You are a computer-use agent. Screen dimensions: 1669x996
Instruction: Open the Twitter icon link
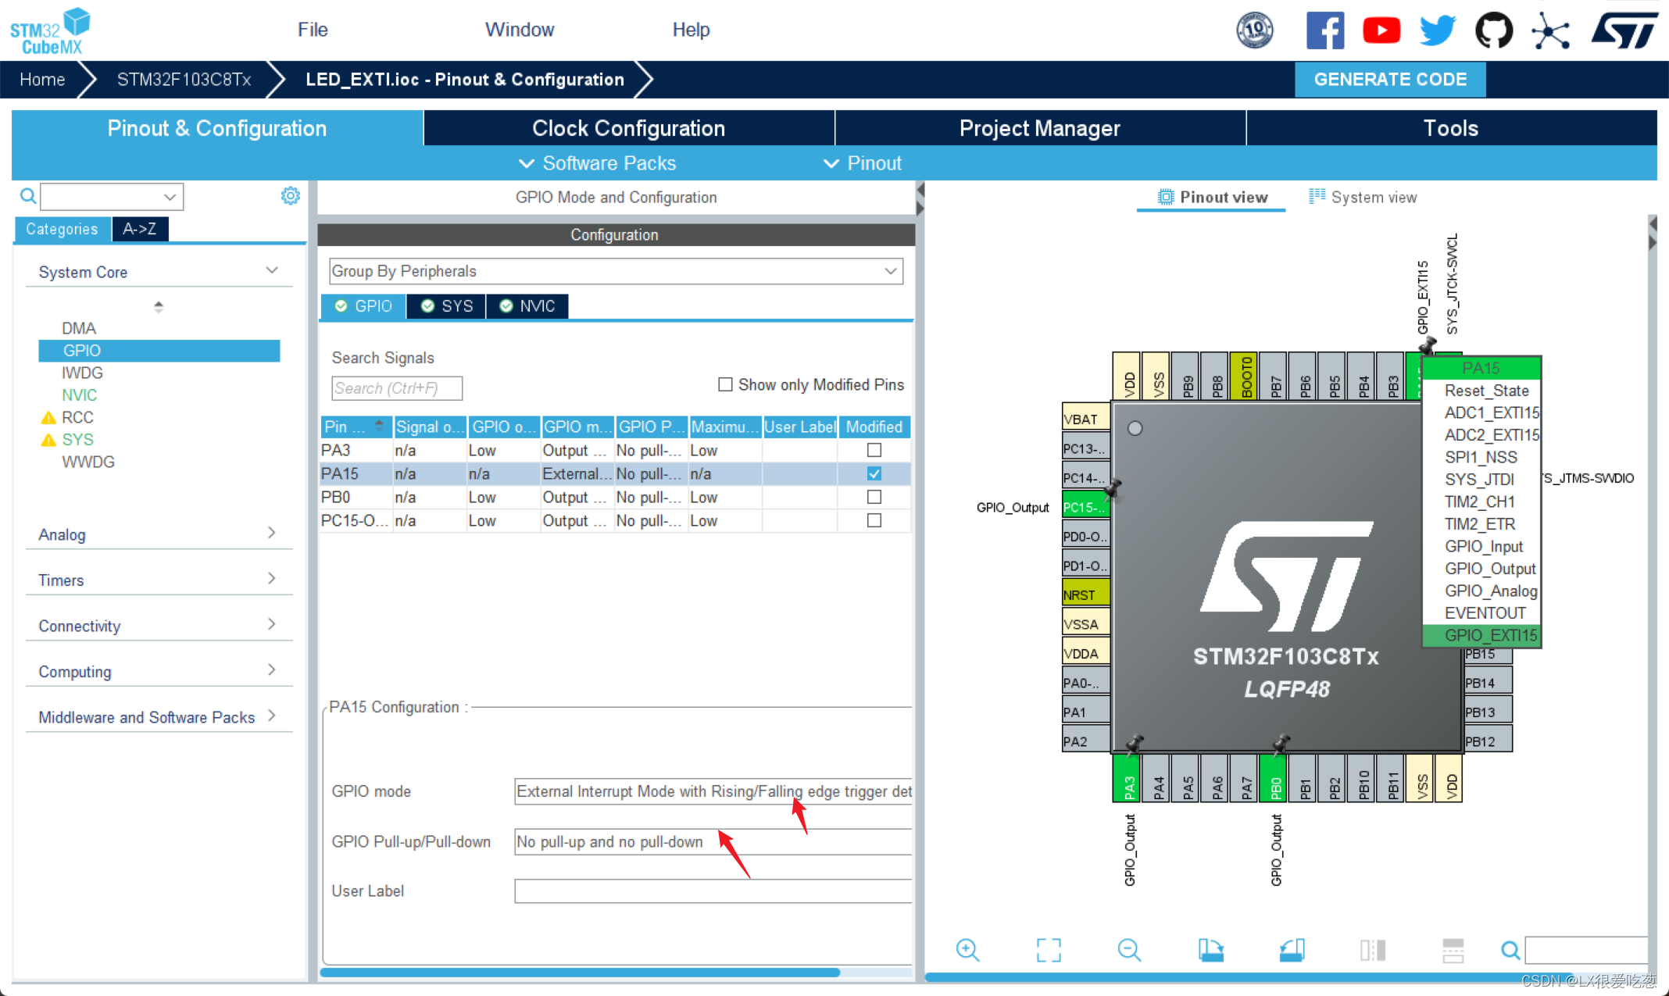pyautogui.click(x=1438, y=30)
